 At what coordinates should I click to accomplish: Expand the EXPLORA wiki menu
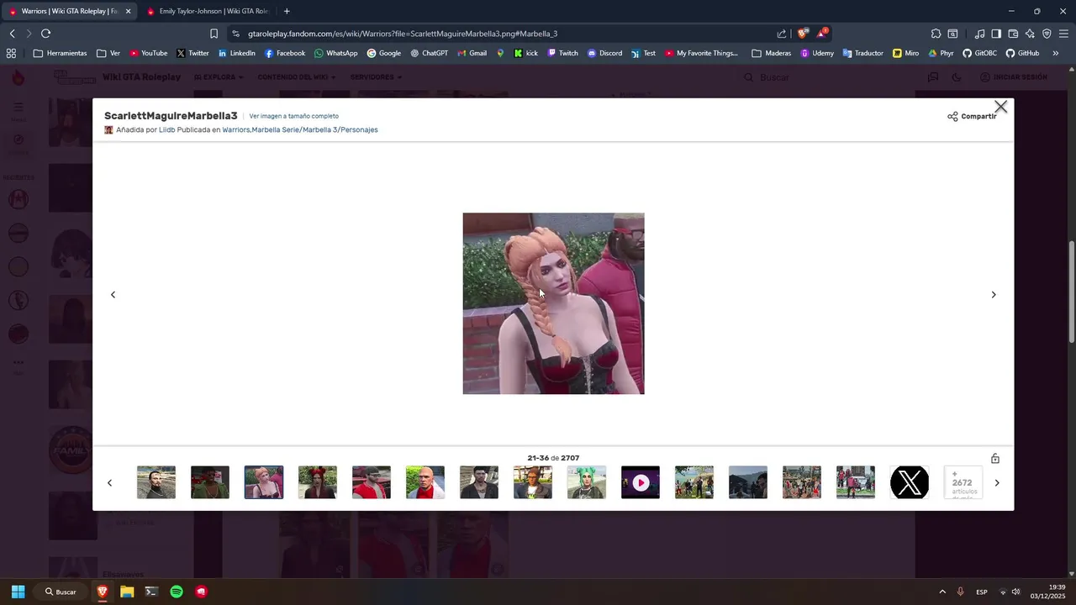point(219,77)
